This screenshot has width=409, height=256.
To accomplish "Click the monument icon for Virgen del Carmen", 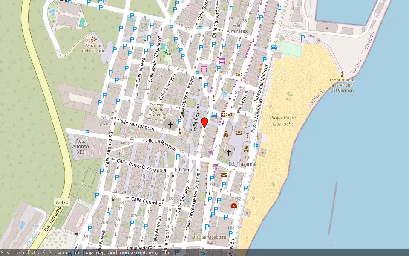I will coord(342,73).
